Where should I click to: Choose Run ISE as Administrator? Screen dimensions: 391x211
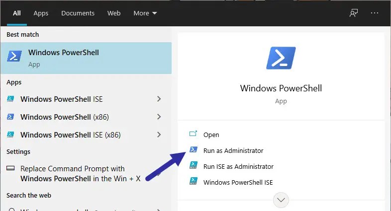(x=238, y=166)
